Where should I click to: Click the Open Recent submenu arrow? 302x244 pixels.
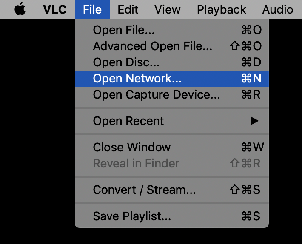point(254,121)
